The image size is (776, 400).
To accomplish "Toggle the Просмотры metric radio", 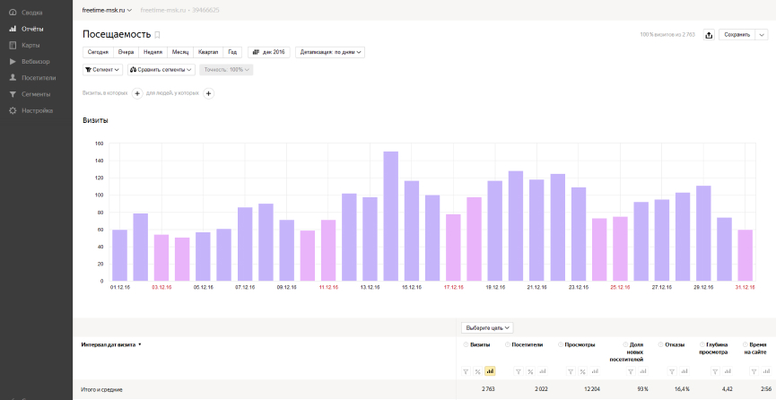I will pyautogui.click(x=561, y=344).
